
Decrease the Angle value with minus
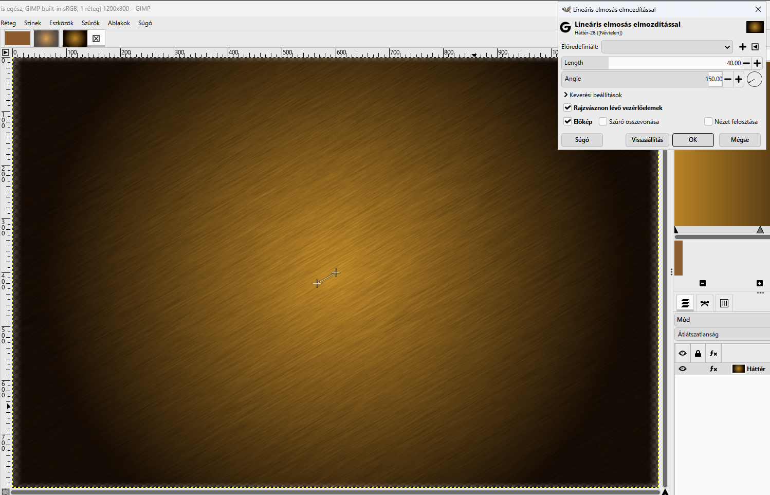728,79
